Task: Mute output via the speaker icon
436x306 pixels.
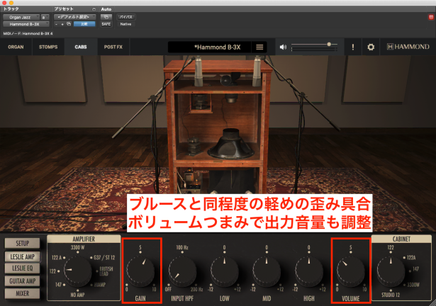Action: click(283, 47)
